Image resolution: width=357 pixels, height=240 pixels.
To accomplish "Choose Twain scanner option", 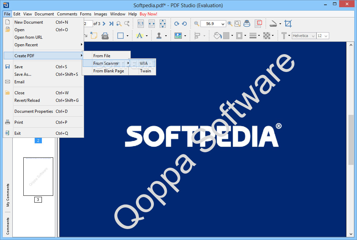I will (142, 71).
